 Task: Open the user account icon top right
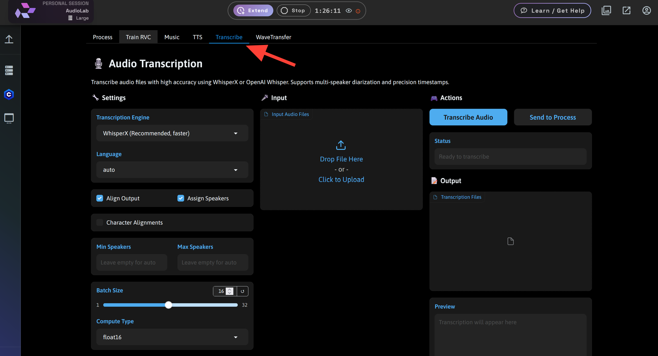point(646,10)
